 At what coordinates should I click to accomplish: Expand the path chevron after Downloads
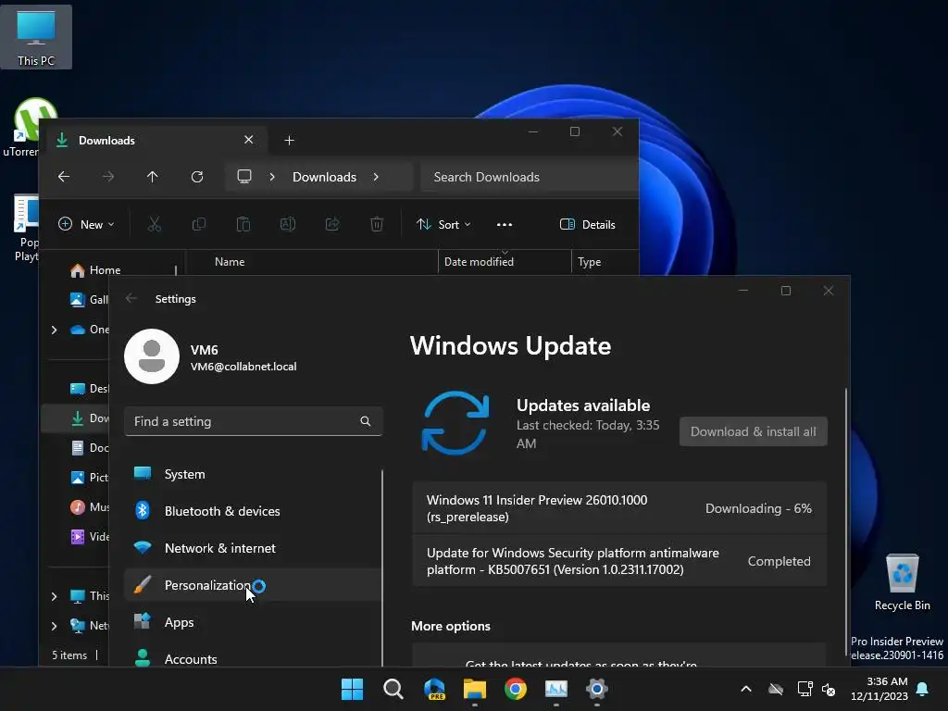[x=376, y=177]
